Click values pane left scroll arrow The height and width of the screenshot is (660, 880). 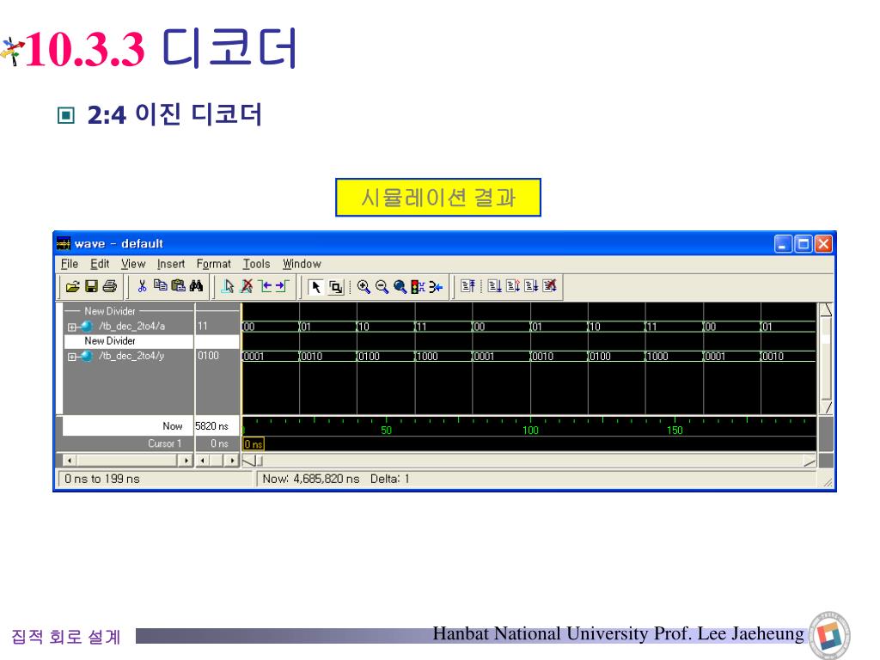pyautogui.click(x=202, y=461)
